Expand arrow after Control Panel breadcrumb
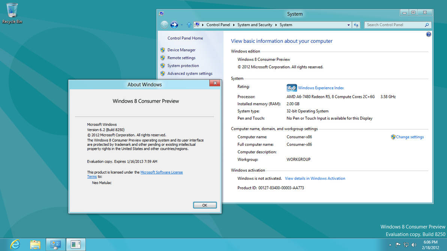This screenshot has height=251, width=447. tap(234, 25)
